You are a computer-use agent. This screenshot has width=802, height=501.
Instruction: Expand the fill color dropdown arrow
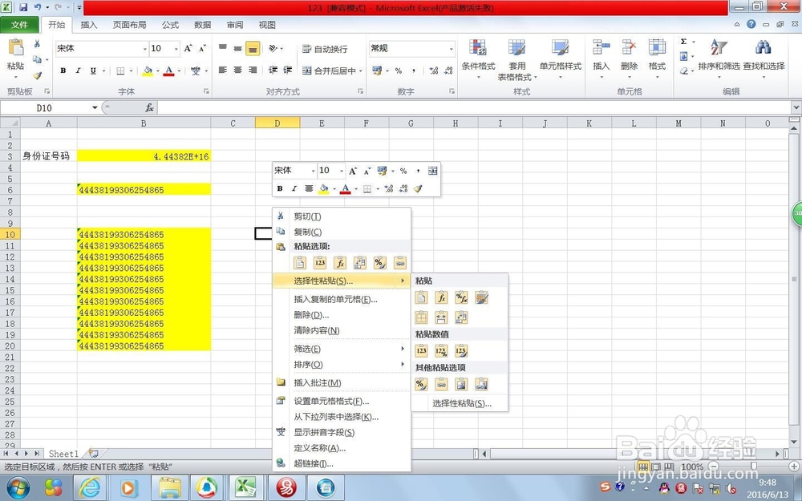point(334,189)
